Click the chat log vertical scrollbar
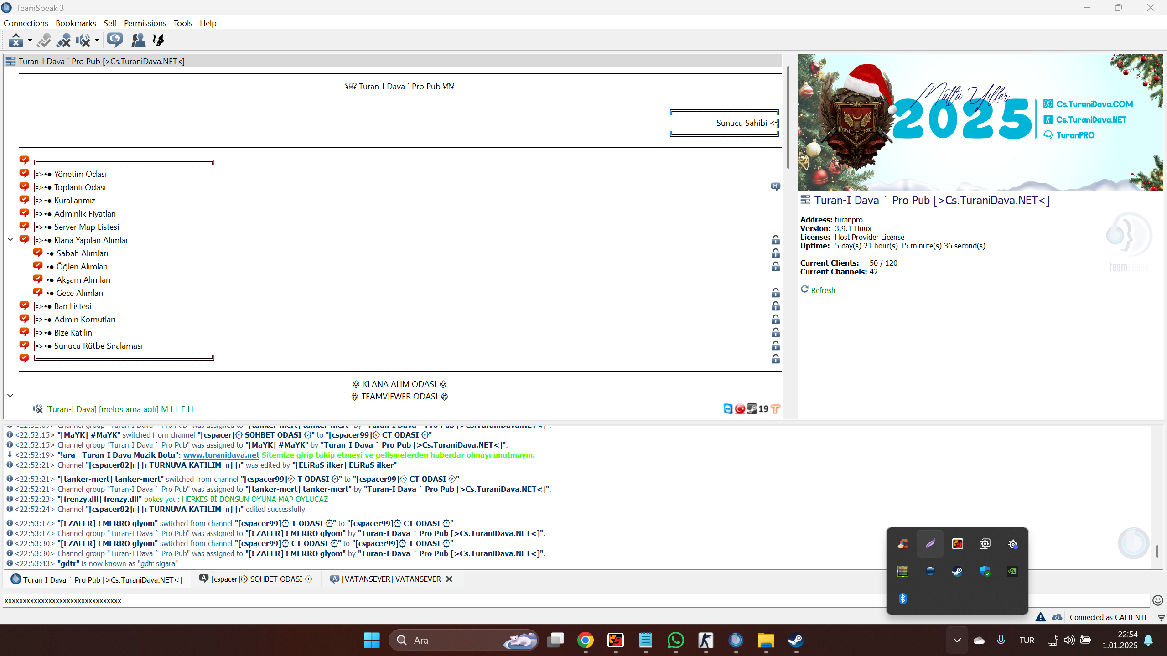 pos(1157,551)
